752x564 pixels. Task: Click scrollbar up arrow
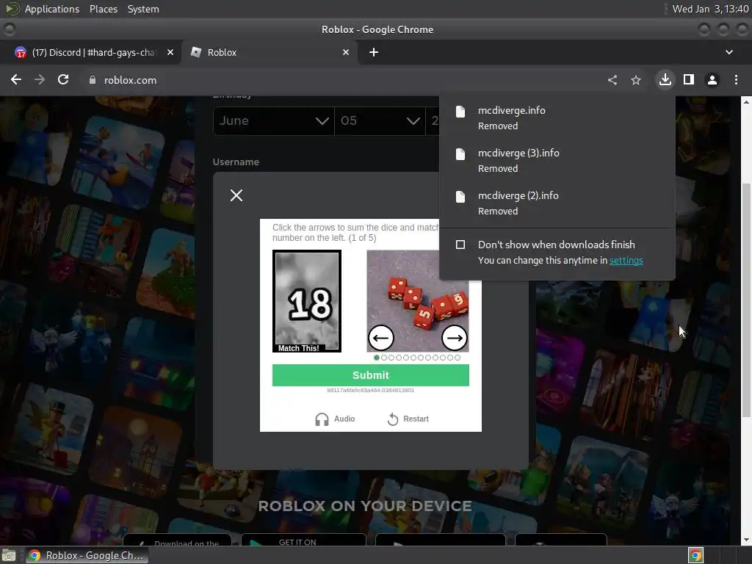click(x=746, y=101)
